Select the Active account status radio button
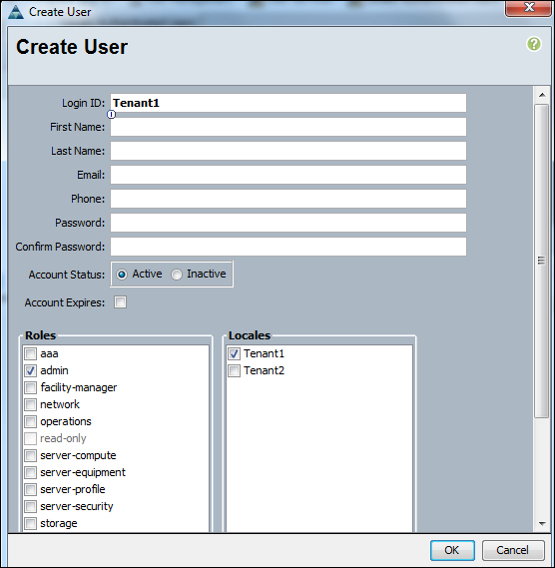The width and height of the screenshot is (555, 568). [122, 275]
